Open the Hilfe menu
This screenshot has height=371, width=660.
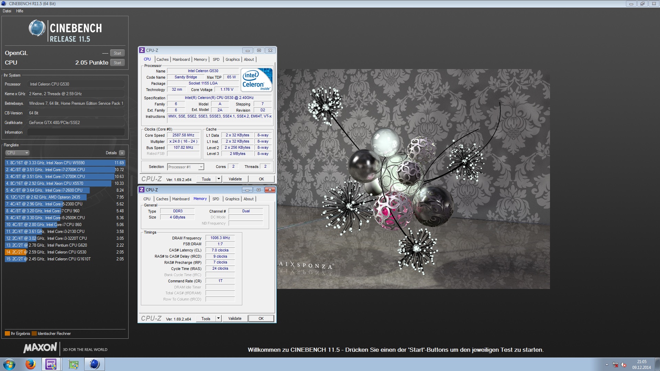[20, 11]
